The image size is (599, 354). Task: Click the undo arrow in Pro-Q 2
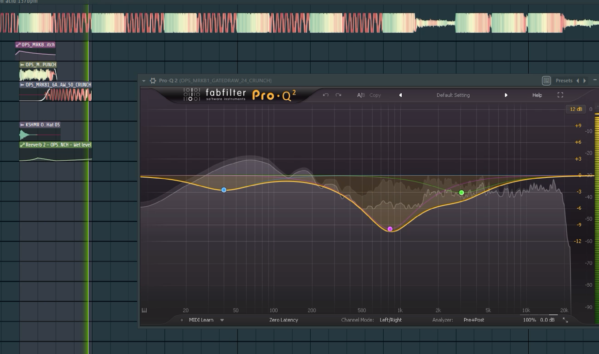click(326, 95)
